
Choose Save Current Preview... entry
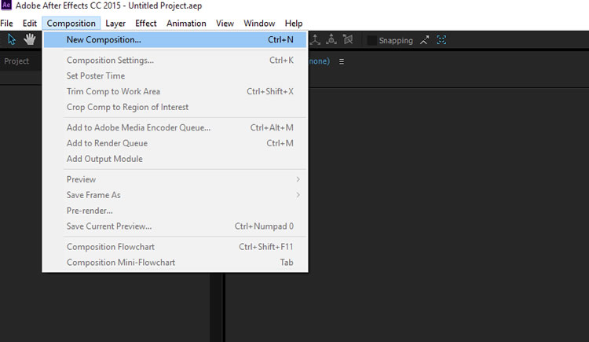[x=175, y=226]
